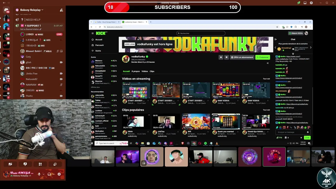Open Kick chat settings gear
Screen dimensions: 336x189
(x=301, y=138)
